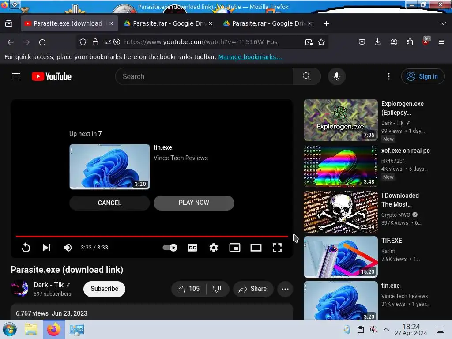Screen dimensions: 452x339
Task: Mute the video player volume
Action: coord(68,248)
